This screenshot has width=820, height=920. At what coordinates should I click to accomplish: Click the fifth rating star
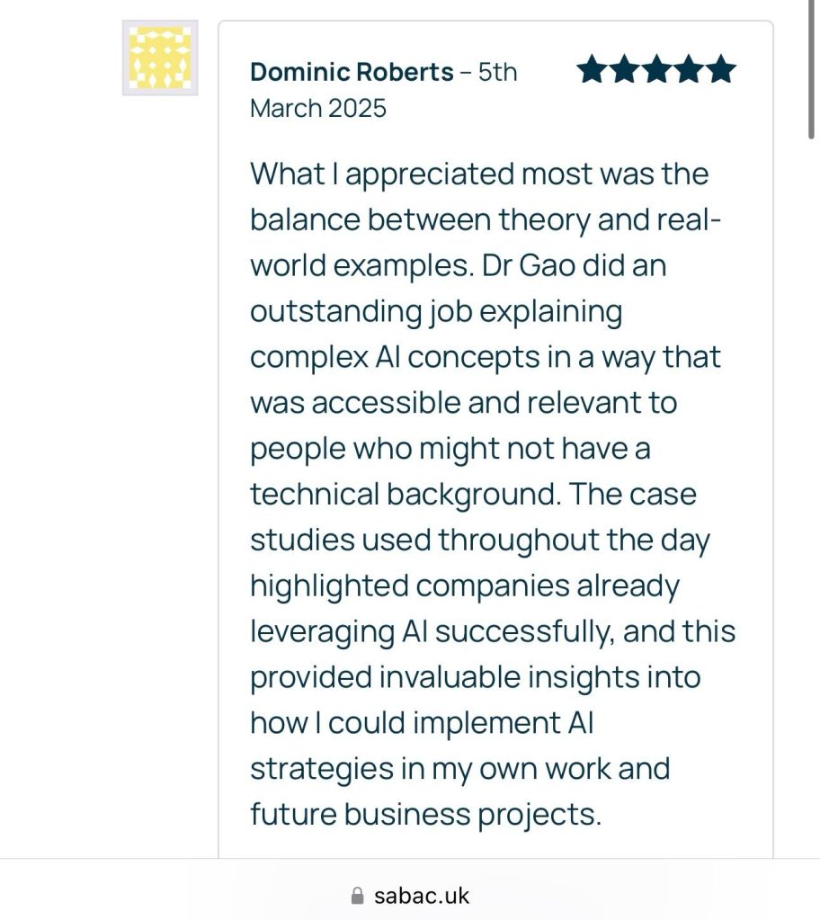(721, 69)
